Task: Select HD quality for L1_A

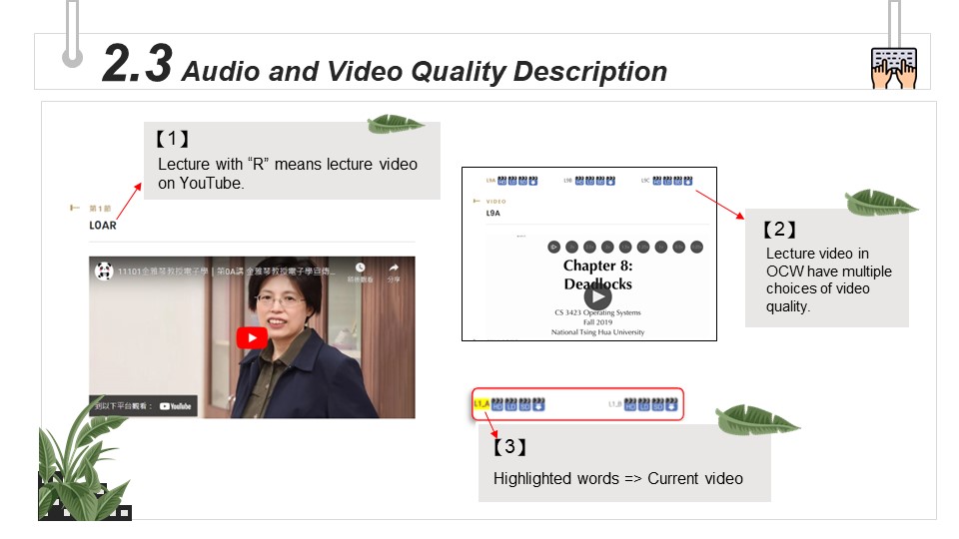Action: click(x=497, y=404)
